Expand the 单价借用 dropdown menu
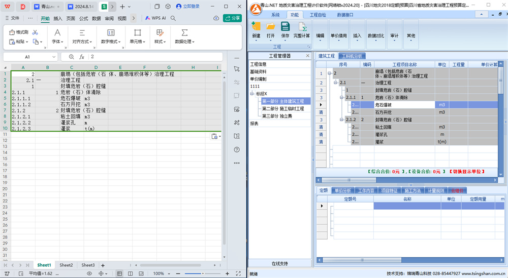This screenshot has height=278, width=508. point(339,36)
